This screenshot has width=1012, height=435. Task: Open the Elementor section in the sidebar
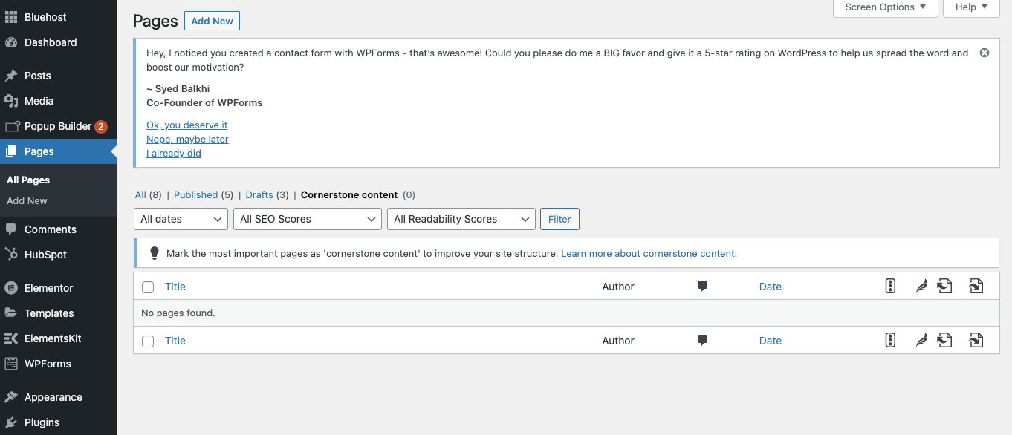(48, 287)
